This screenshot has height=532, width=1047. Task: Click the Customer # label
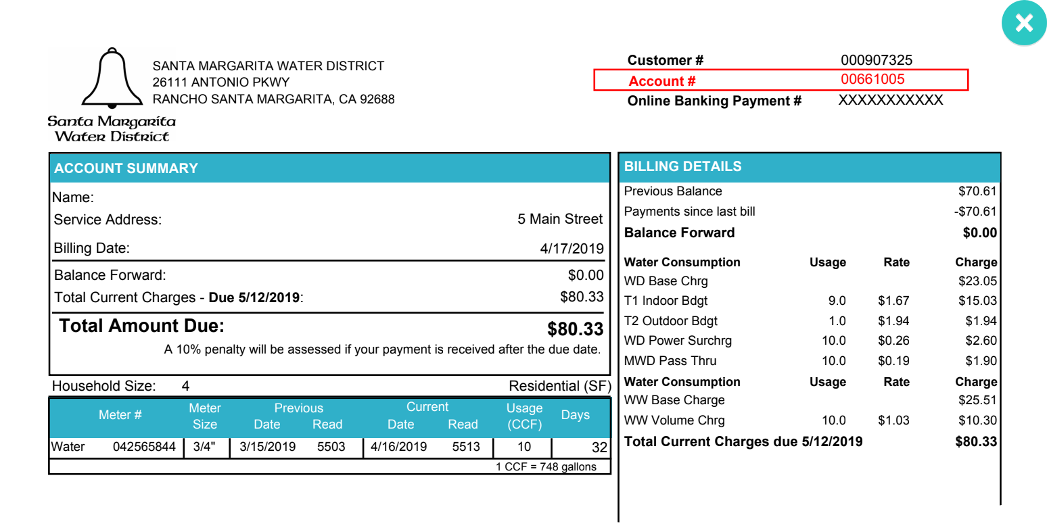[x=665, y=60]
